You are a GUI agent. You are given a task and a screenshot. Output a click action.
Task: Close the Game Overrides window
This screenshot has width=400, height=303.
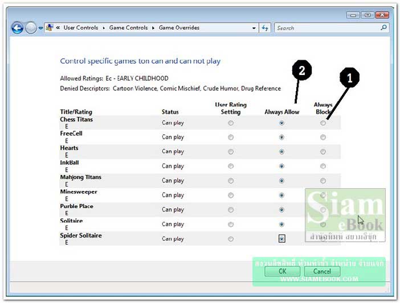click(x=382, y=15)
